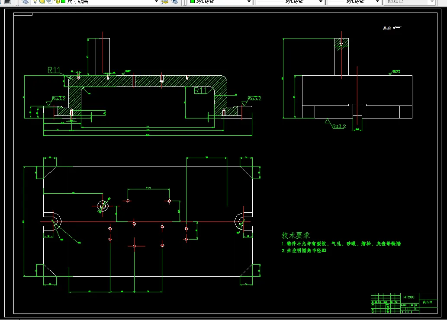
Task: Select the 技术要求 heading text
Action: coord(296,235)
